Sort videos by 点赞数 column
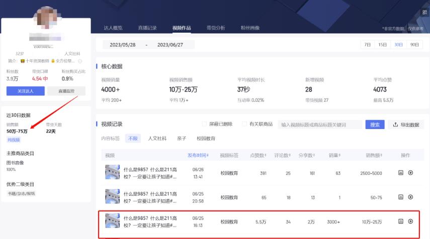The image size is (430, 239). tap(259, 156)
